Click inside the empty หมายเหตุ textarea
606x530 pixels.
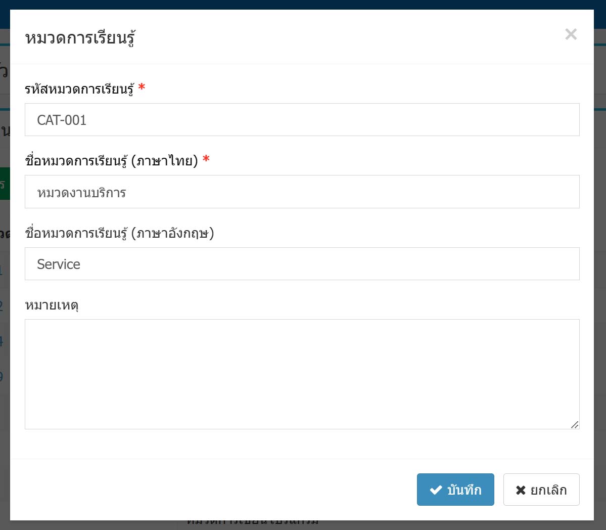302,374
